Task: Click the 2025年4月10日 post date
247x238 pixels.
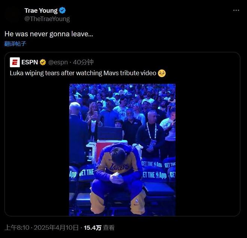Action: click(56, 228)
